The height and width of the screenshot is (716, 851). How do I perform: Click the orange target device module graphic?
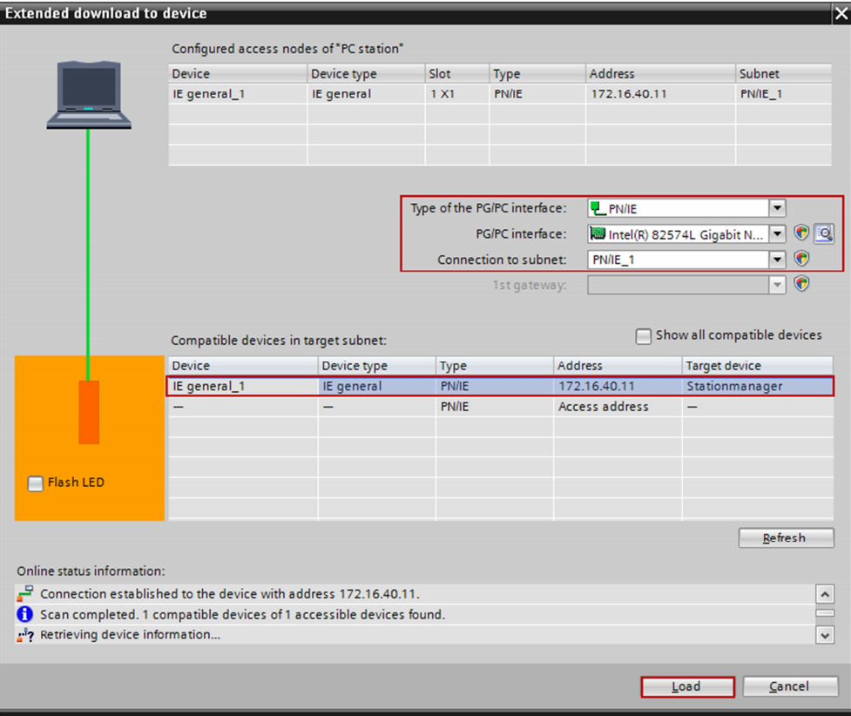click(89, 413)
